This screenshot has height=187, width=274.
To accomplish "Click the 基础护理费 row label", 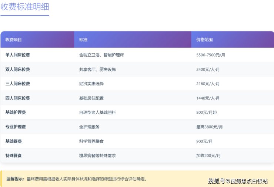I will (x=16, y=112).
